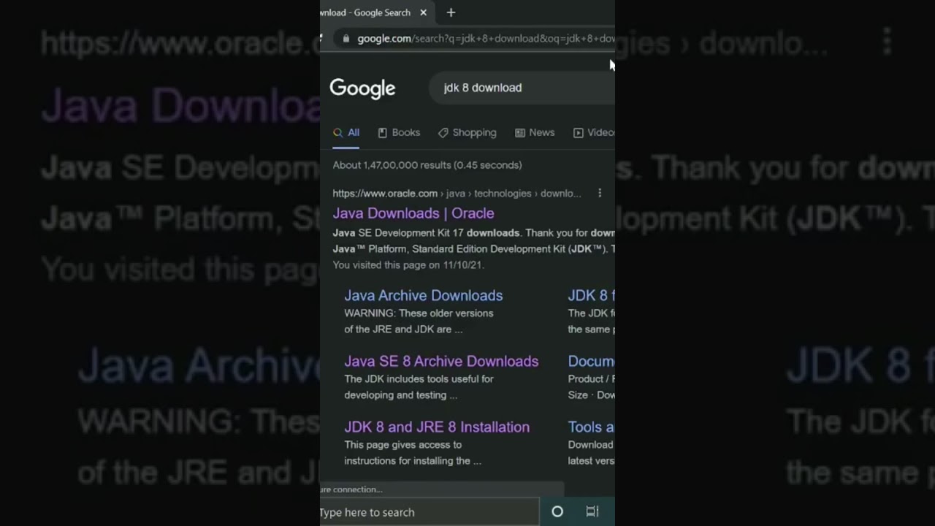Viewport: 935px width, 526px height.
Task: Open 'JDK 8 and JRE 8 Installation' sitelink
Action: 437,427
